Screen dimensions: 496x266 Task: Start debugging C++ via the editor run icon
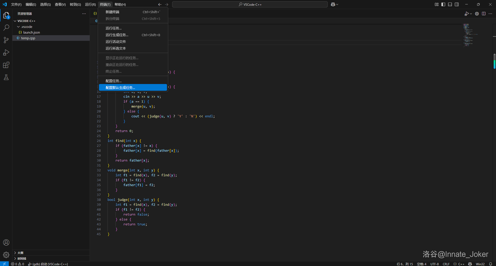467,14
